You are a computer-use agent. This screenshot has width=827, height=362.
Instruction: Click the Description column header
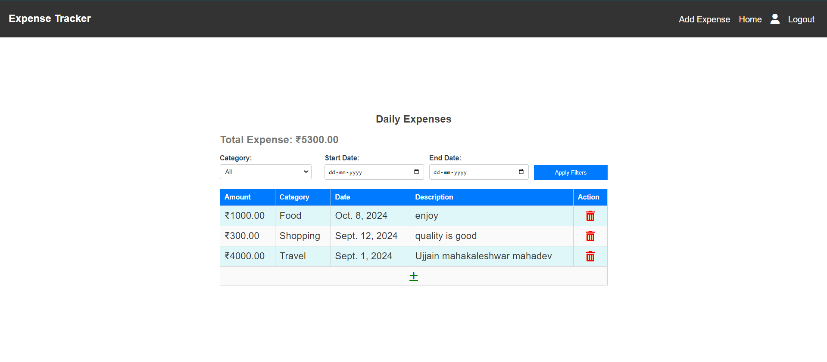(x=434, y=197)
